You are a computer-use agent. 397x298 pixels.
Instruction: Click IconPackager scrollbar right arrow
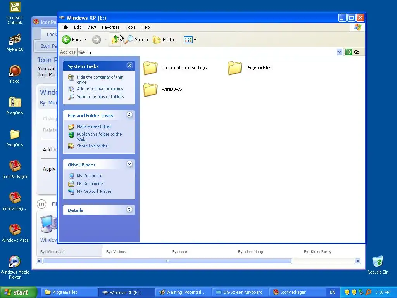point(357,261)
